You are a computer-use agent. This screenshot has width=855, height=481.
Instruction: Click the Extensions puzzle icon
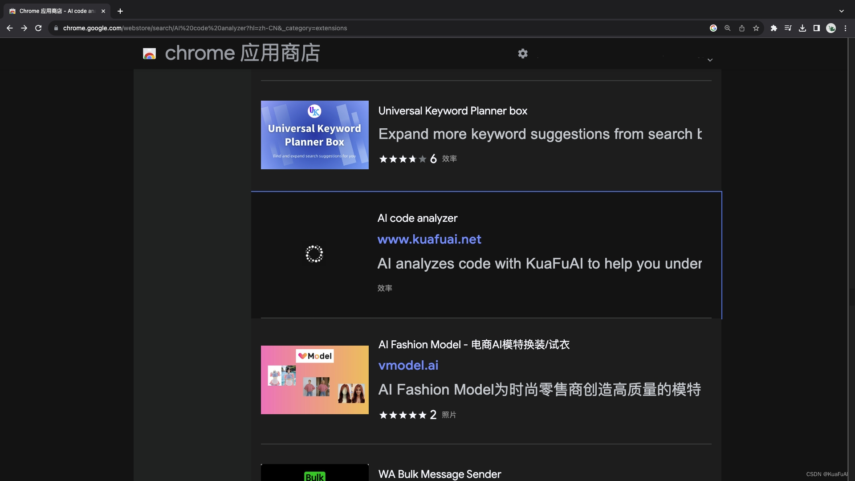click(x=774, y=28)
